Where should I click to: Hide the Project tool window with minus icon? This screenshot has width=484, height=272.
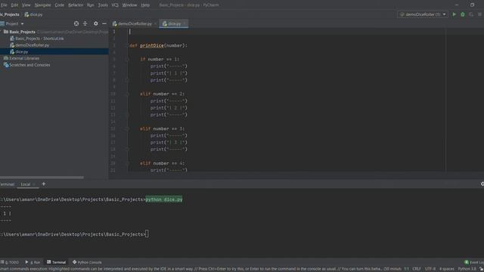tap(104, 23)
